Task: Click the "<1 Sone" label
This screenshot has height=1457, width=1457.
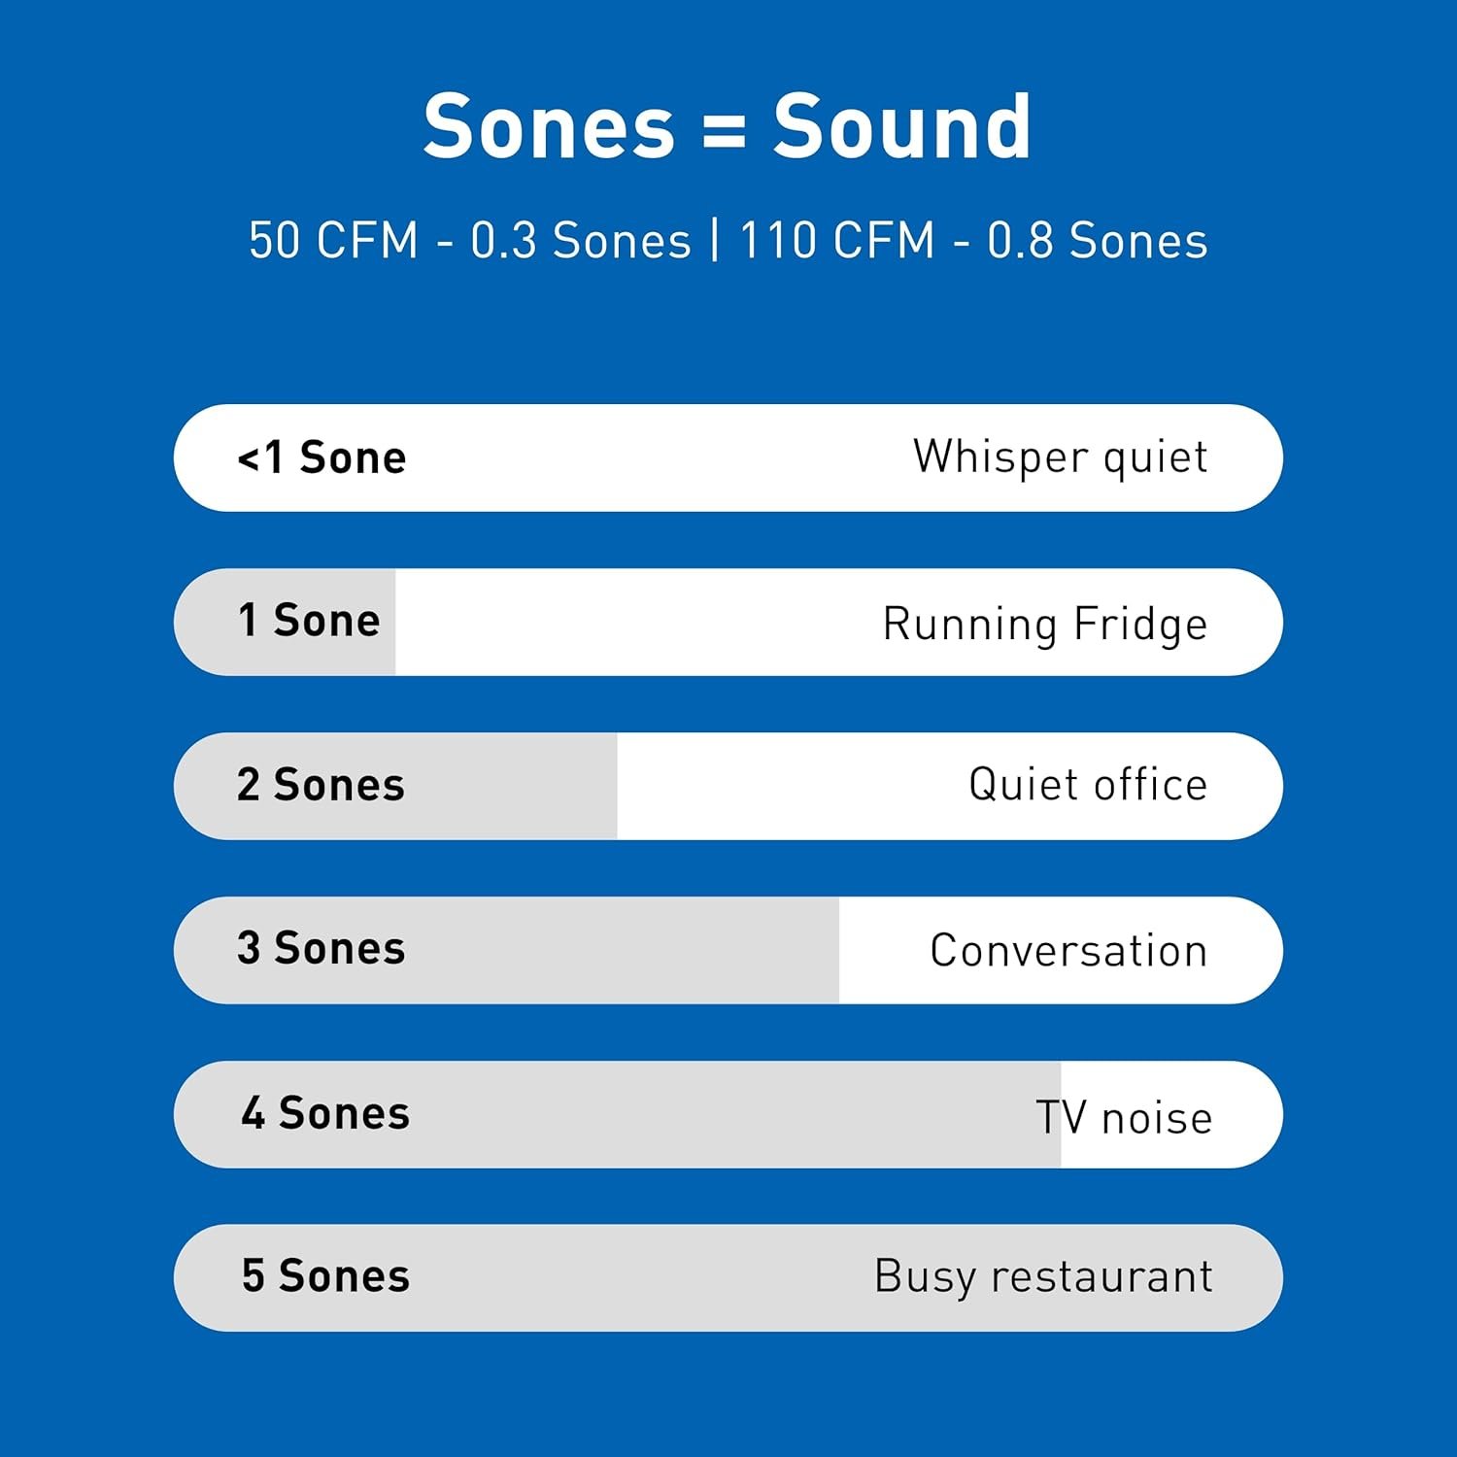Action: pos(322,457)
